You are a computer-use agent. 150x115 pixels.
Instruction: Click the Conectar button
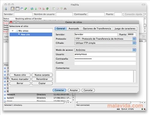(x=59, y=90)
